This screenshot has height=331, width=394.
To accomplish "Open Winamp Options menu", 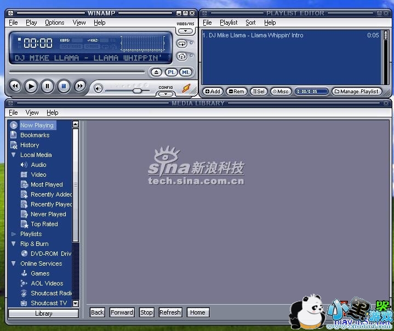I will pos(55,23).
